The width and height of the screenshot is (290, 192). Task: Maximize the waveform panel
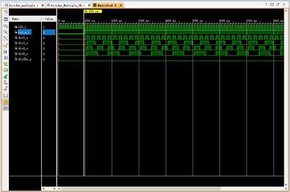(x=272, y=4)
